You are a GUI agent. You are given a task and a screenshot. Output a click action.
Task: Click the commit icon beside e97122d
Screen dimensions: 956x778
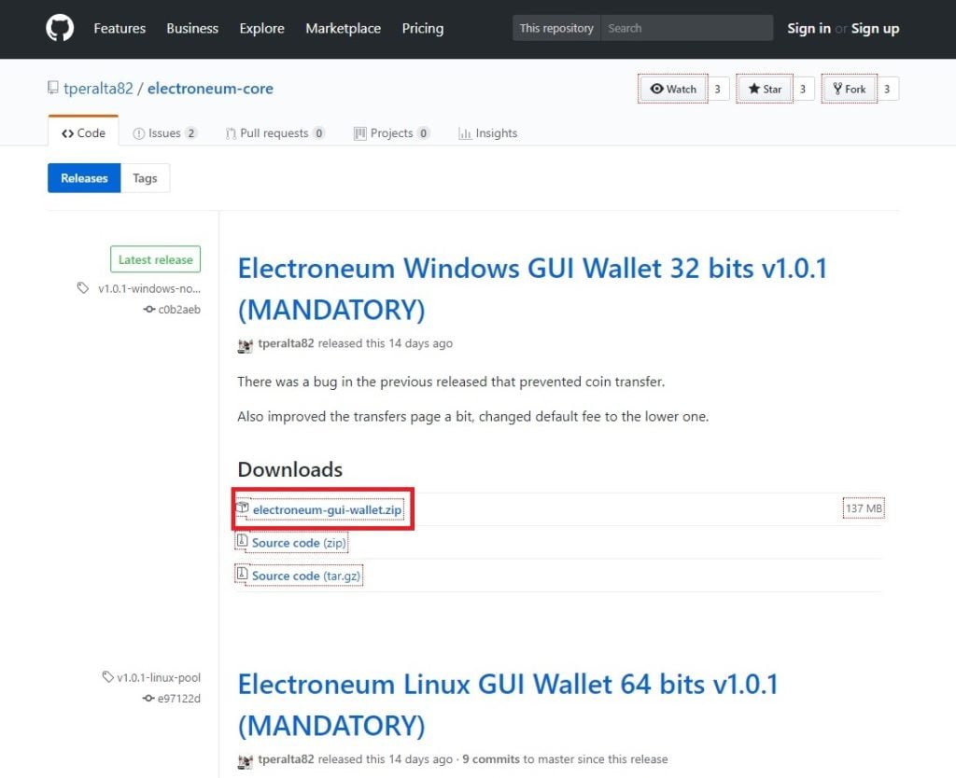click(x=148, y=698)
